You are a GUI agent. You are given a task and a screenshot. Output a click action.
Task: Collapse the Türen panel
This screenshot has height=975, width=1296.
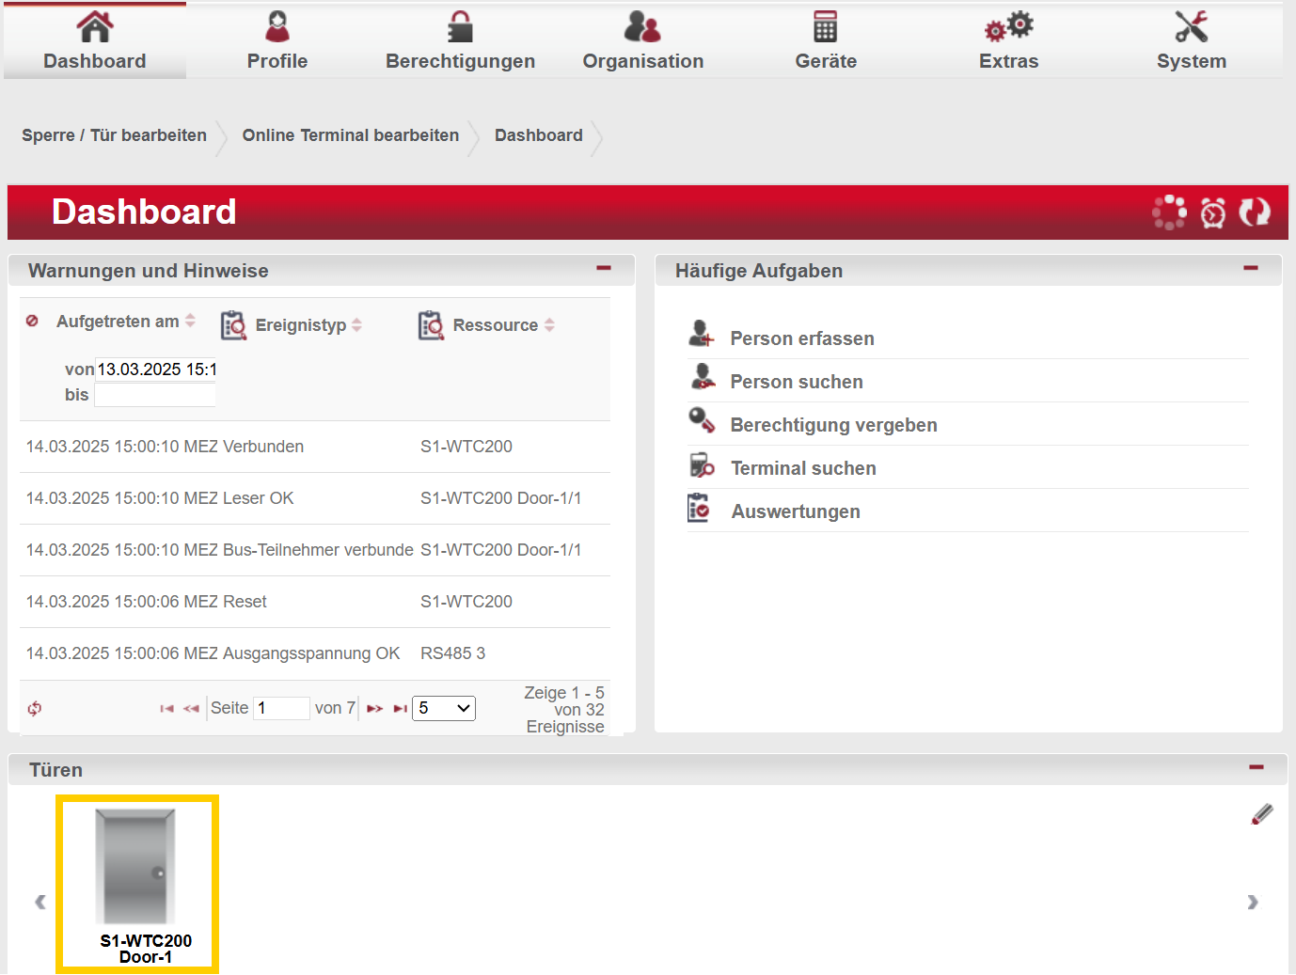[1256, 768]
